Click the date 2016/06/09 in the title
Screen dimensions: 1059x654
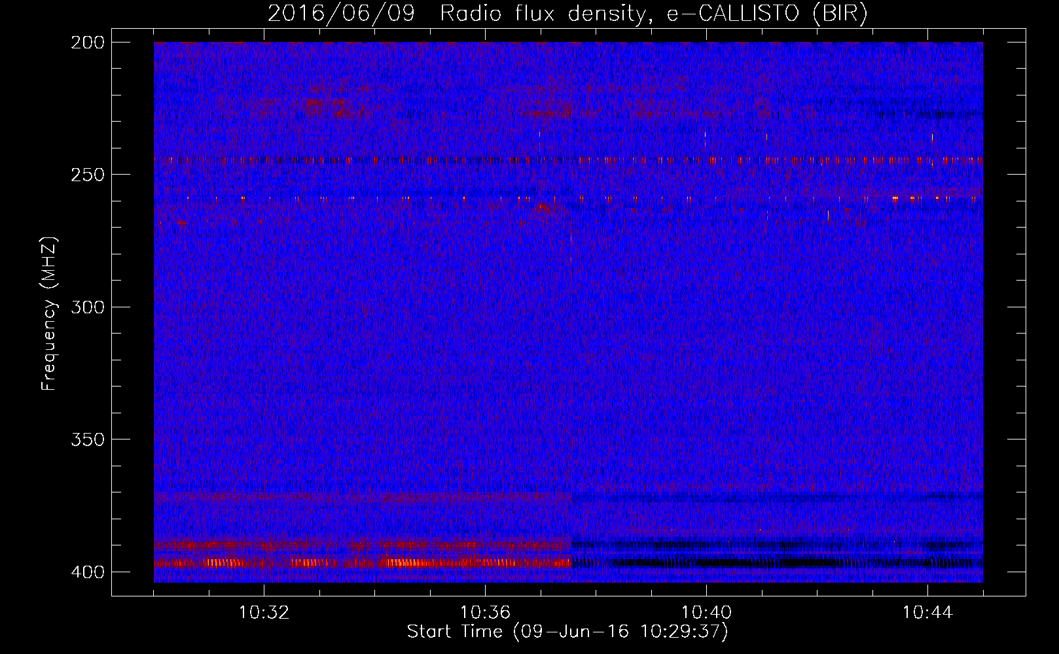(341, 13)
